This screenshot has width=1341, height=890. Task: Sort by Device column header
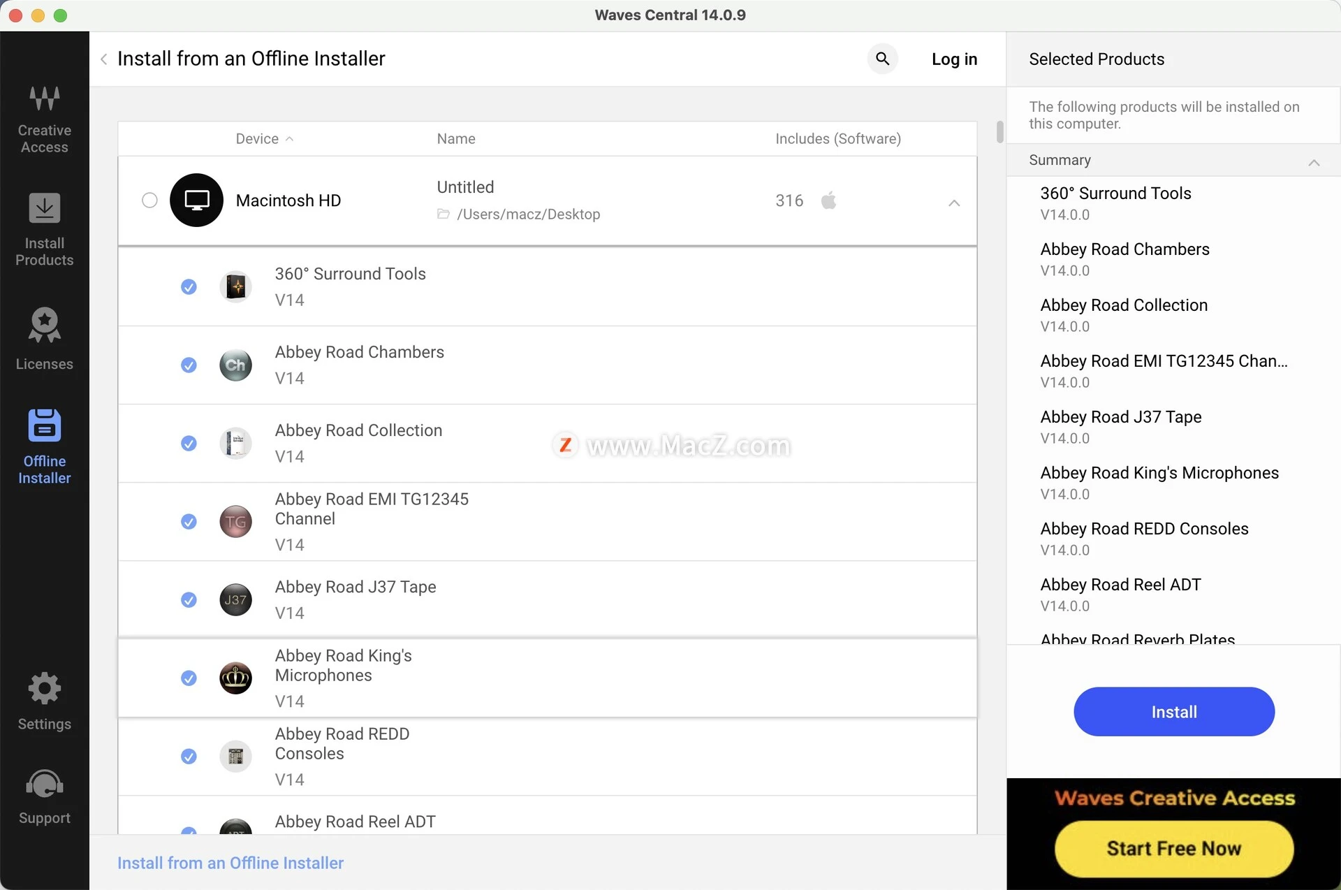point(264,139)
